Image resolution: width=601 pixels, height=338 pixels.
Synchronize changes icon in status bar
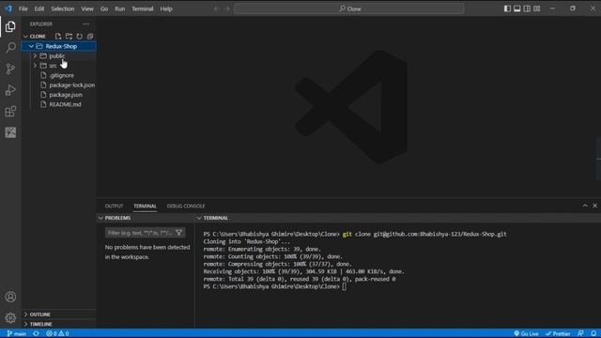[36, 334]
